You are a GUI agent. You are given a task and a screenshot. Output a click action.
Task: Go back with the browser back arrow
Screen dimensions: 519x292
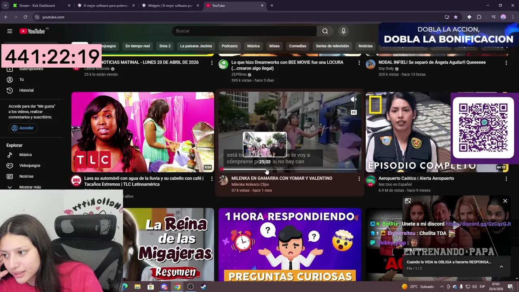pos(6,17)
